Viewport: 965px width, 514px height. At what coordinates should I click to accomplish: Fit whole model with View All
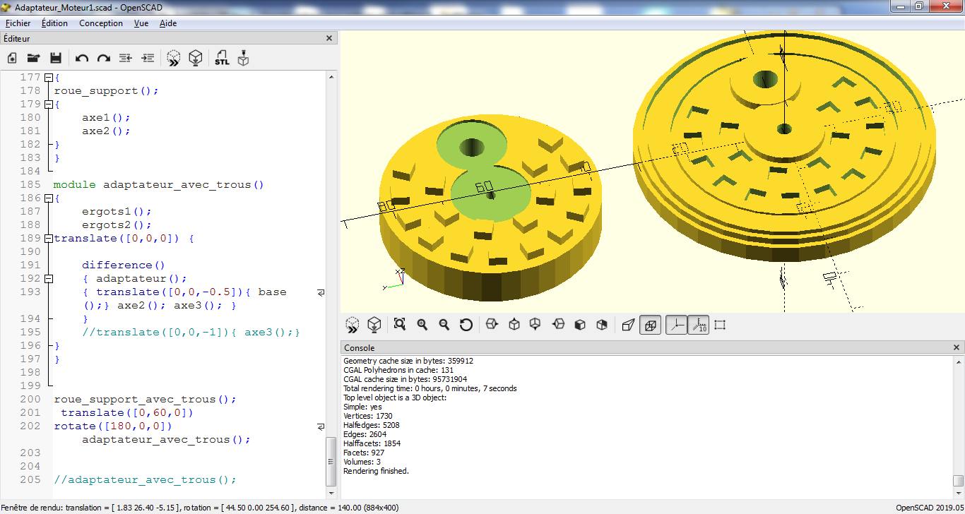pos(400,325)
